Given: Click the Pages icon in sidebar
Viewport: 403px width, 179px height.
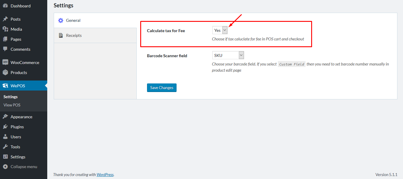Looking at the screenshot, I should click(5, 39).
